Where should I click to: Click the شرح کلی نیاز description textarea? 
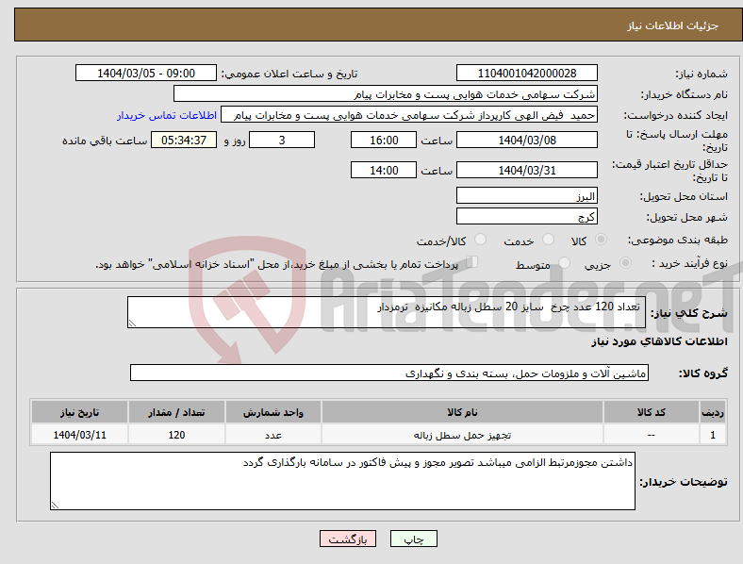pyautogui.click(x=387, y=312)
